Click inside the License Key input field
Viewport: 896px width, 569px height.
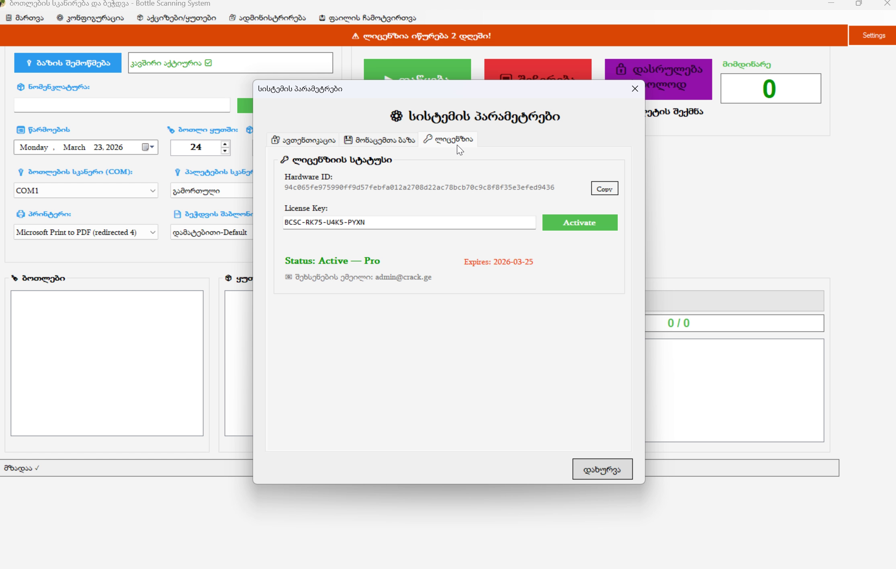409,222
